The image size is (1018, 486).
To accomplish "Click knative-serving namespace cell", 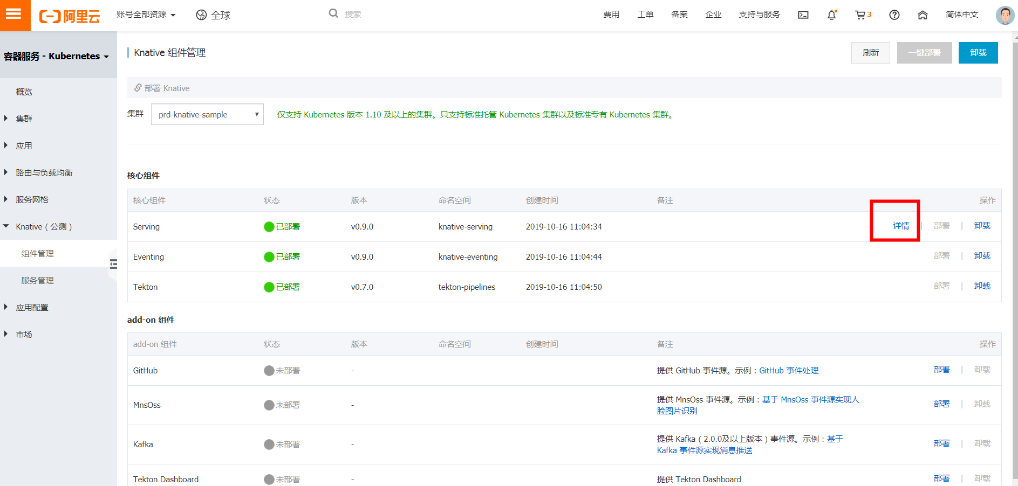I will [x=466, y=227].
